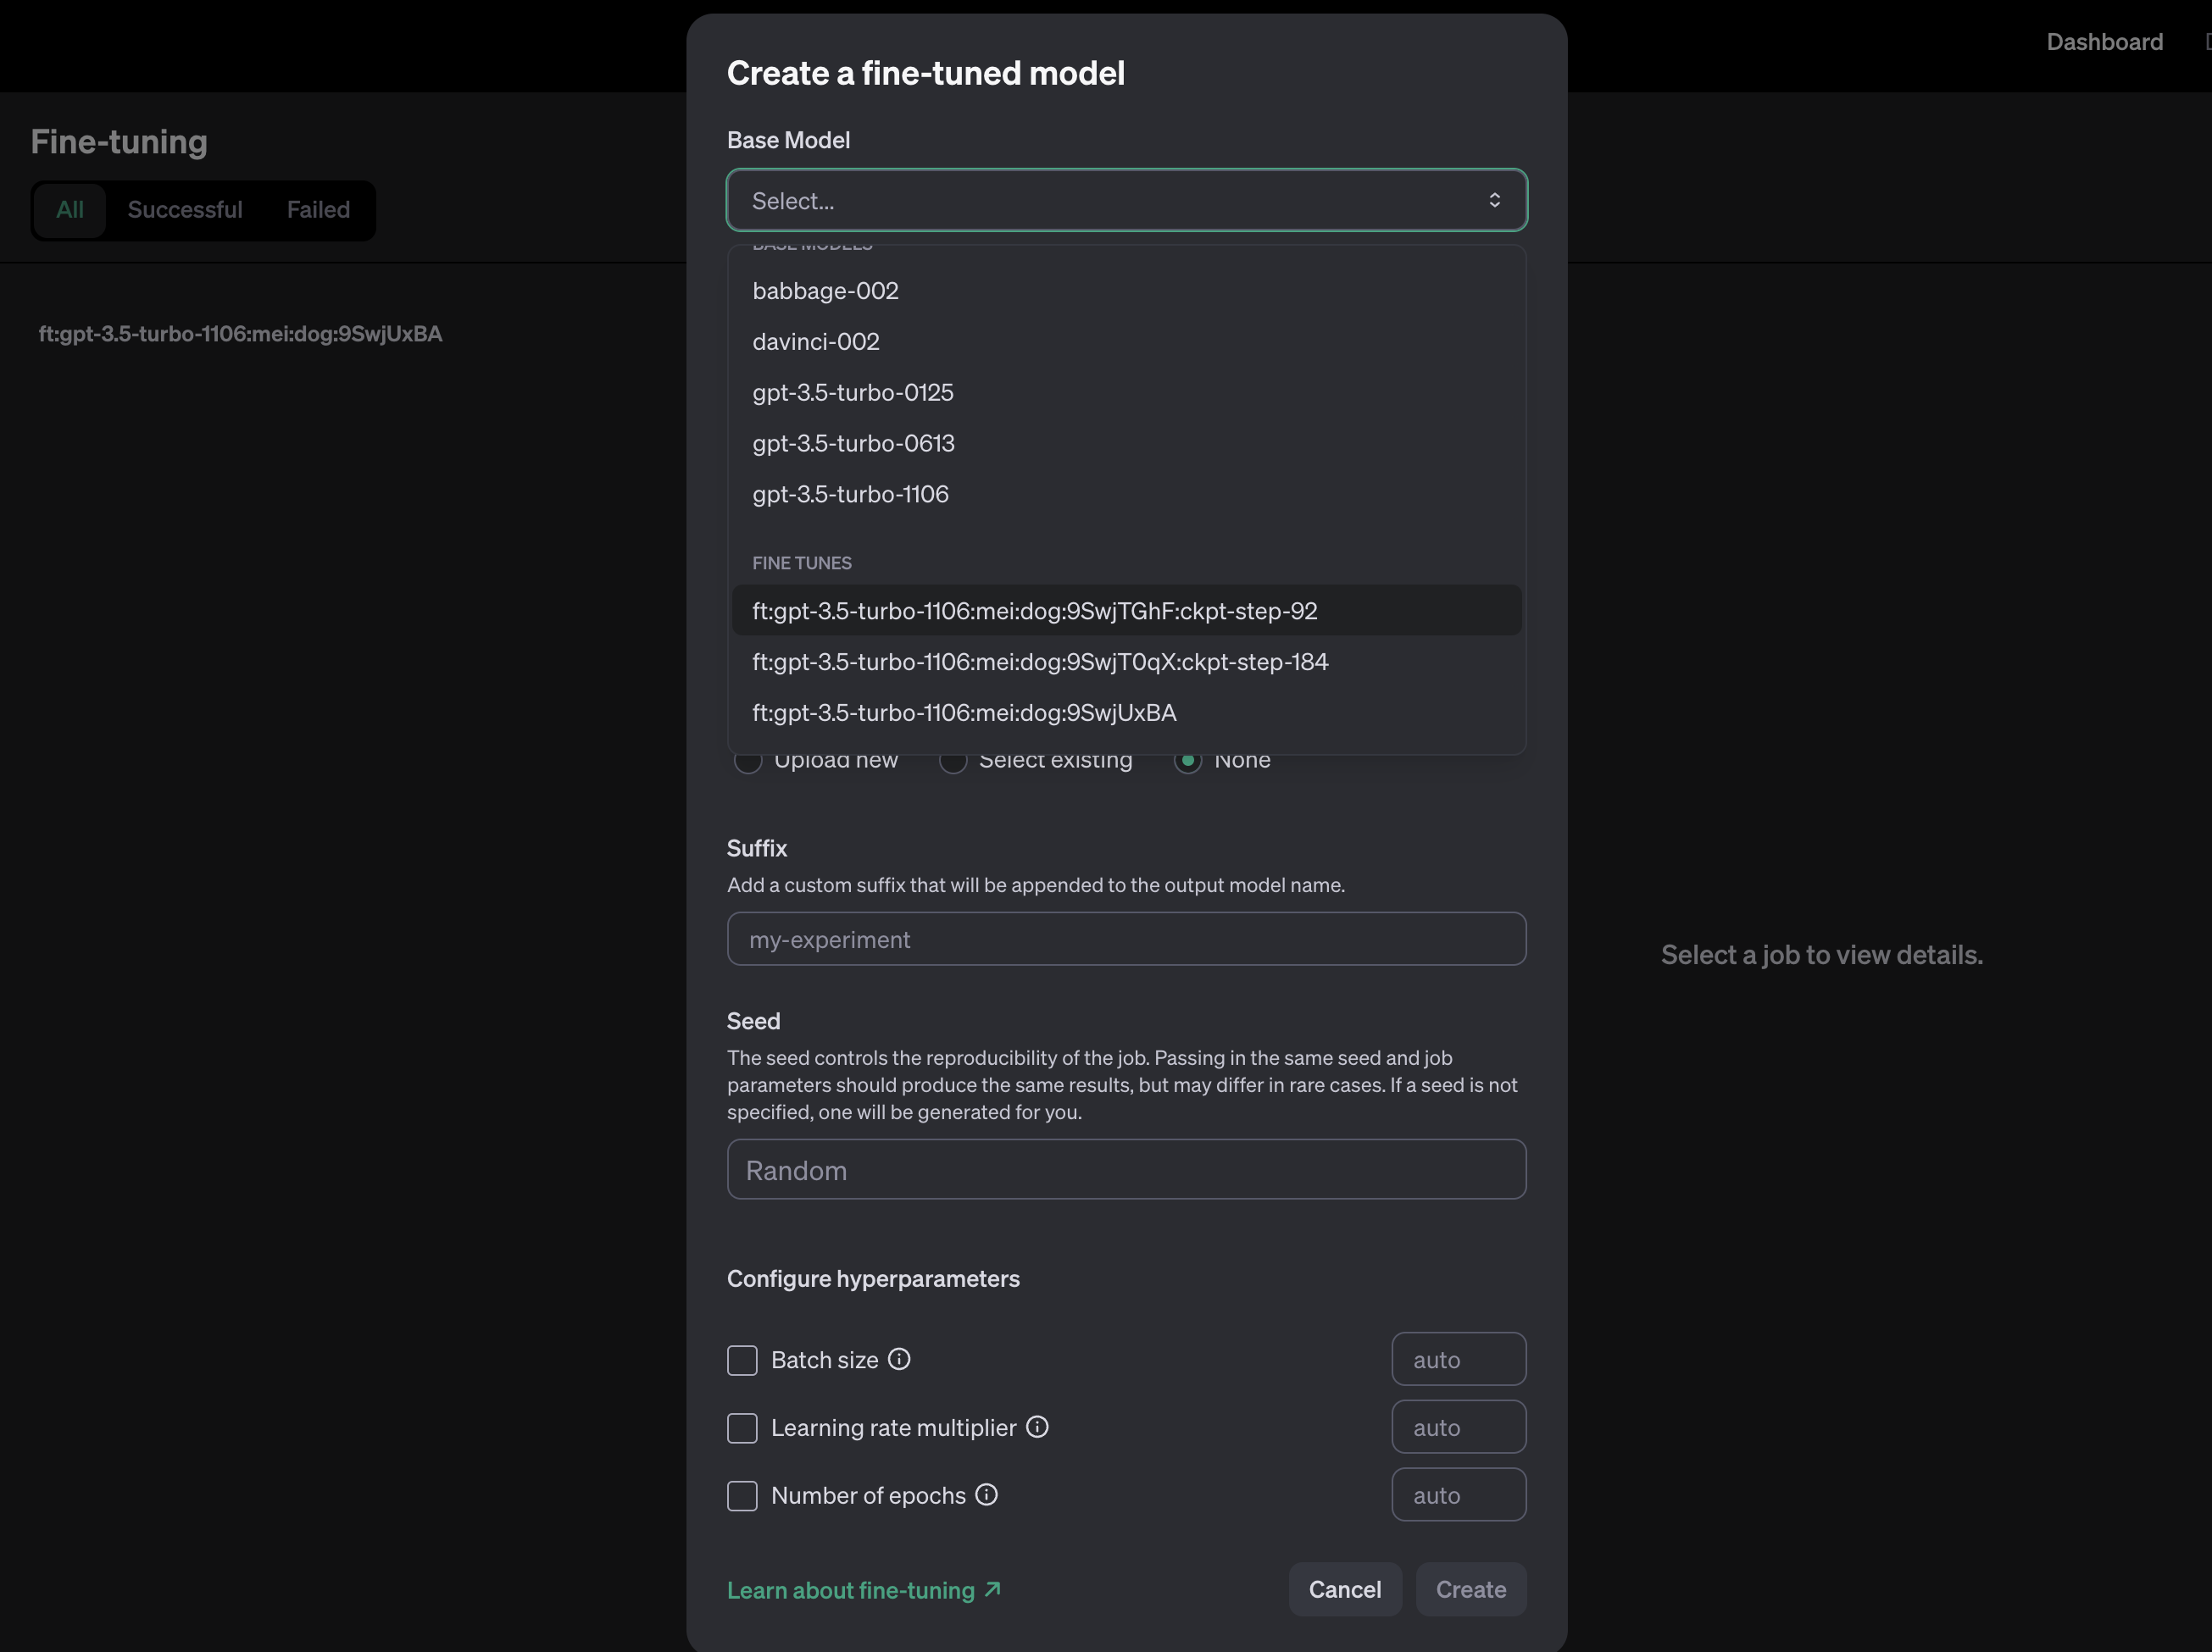Choose babbage-002 from the model list

click(x=825, y=291)
